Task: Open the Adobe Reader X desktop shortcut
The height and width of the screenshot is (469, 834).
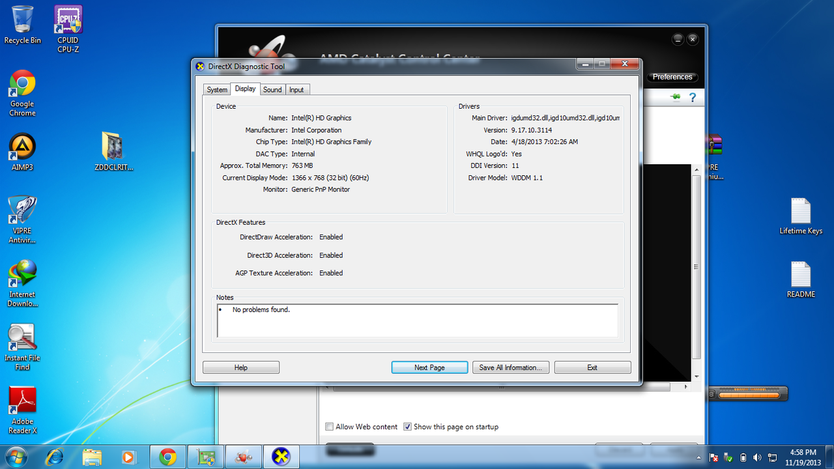Action: tap(22, 410)
